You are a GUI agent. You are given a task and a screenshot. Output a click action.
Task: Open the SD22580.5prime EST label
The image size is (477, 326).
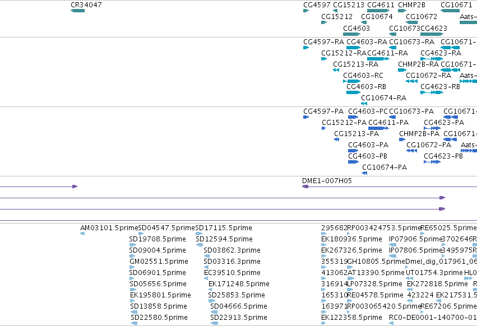159,318
